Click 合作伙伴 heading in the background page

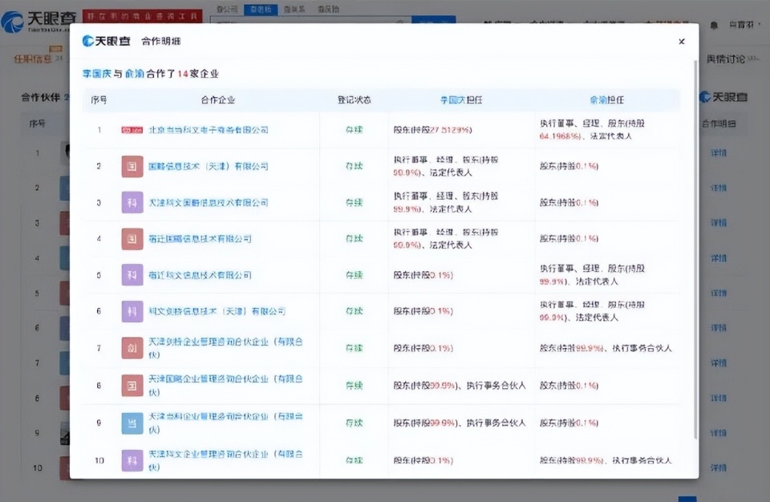click(x=41, y=97)
